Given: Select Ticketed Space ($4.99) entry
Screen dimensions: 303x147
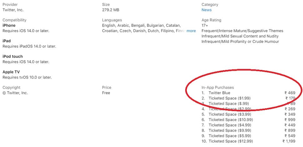Looking at the screenshot, I should 248,125.
